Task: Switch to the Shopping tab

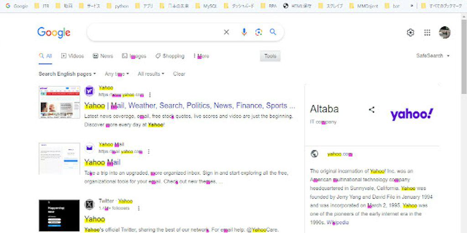Action: click(x=170, y=56)
